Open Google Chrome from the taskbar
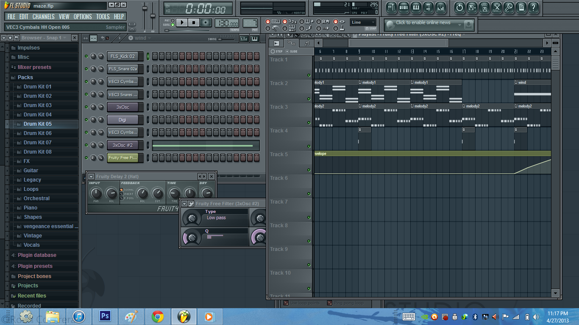This screenshot has height=325, width=579. (158, 316)
